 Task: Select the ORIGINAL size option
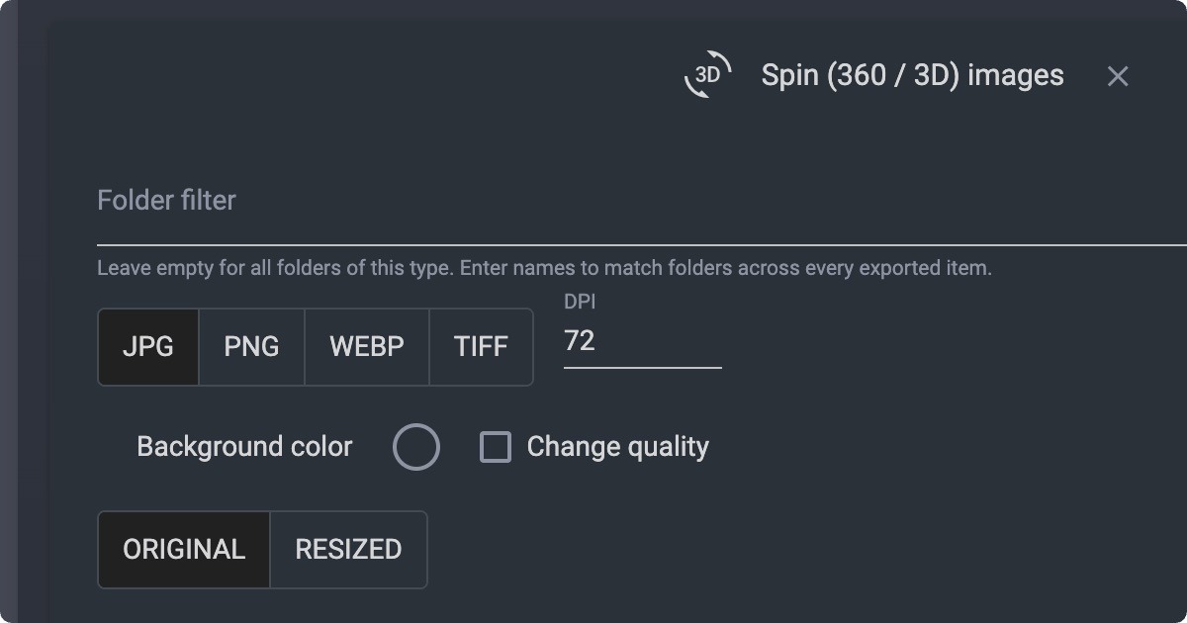tap(184, 550)
